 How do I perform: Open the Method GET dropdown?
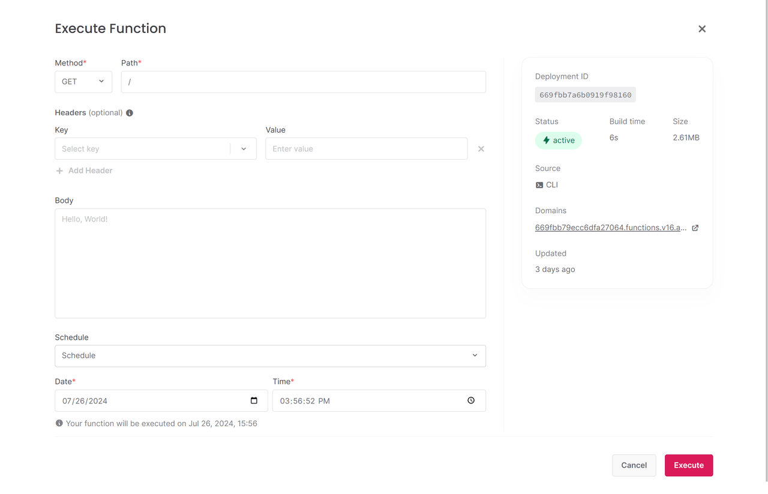pos(83,82)
